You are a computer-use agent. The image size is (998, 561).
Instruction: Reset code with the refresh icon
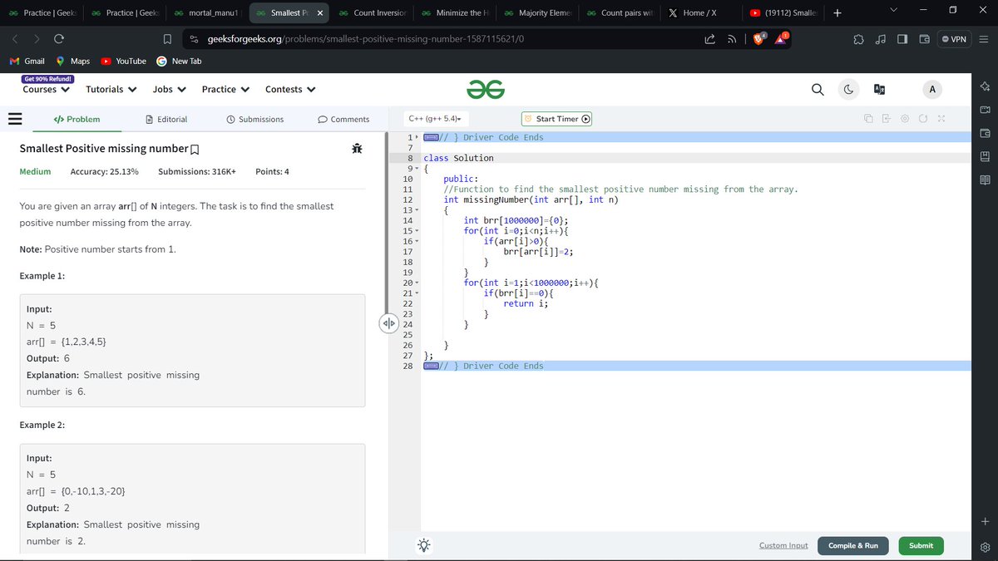click(922, 120)
